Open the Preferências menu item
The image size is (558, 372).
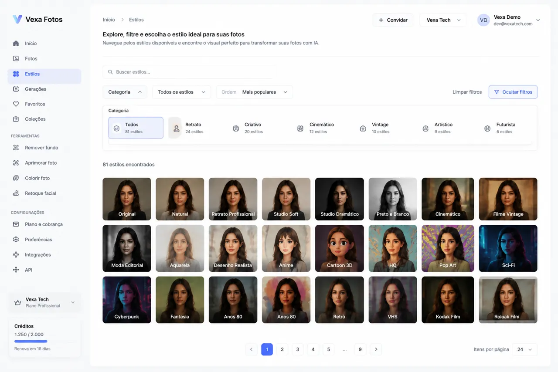[44, 240]
